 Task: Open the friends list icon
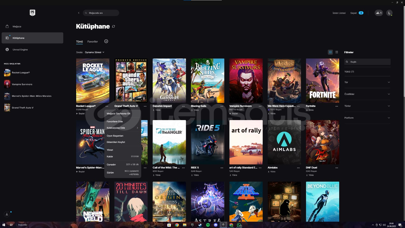tap(379, 13)
